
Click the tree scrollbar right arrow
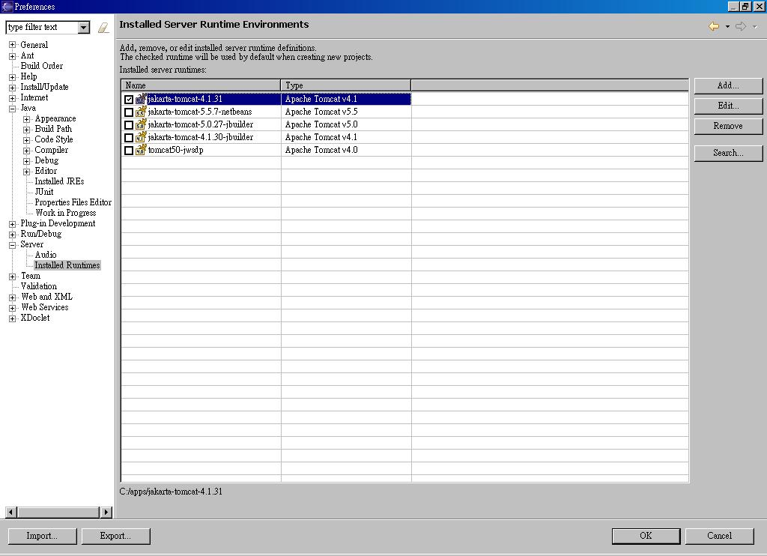[106, 513]
